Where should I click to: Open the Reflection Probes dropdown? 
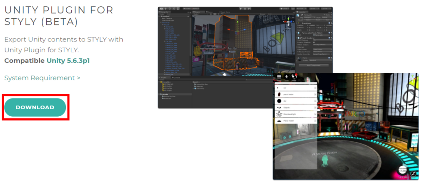coord(322,52)
